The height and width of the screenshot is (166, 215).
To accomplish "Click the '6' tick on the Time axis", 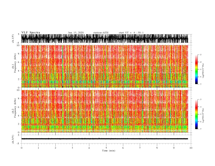I will 123,148.
